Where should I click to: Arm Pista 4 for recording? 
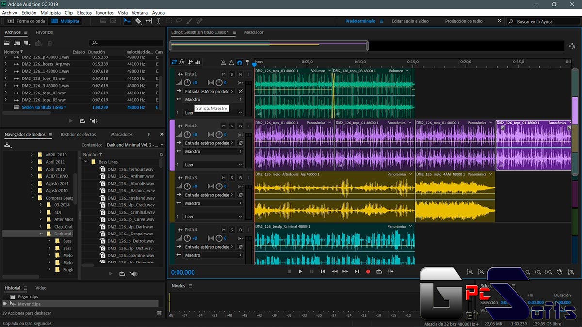[x=240, y=230]
